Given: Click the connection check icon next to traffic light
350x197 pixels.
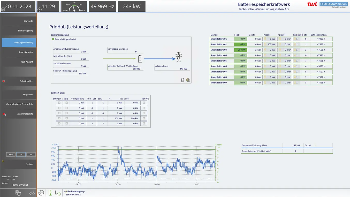Looking at the screenshot, I should (x=58, y=193).
